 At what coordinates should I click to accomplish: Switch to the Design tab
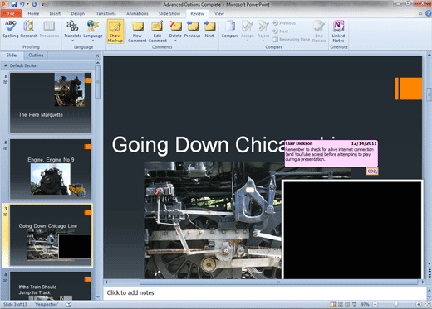pyautogui.click(x=77, y=13)
